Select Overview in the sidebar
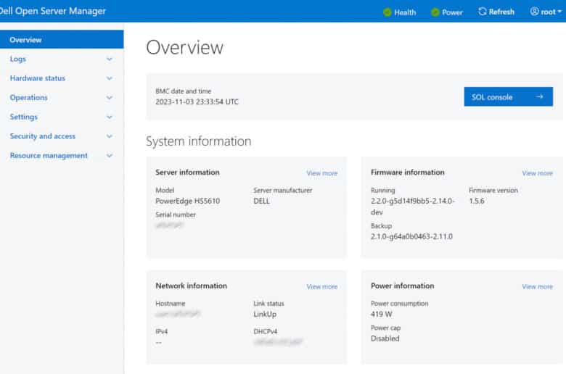The height and width of the screenshot is (374, 566). click(x=62, y=40)
